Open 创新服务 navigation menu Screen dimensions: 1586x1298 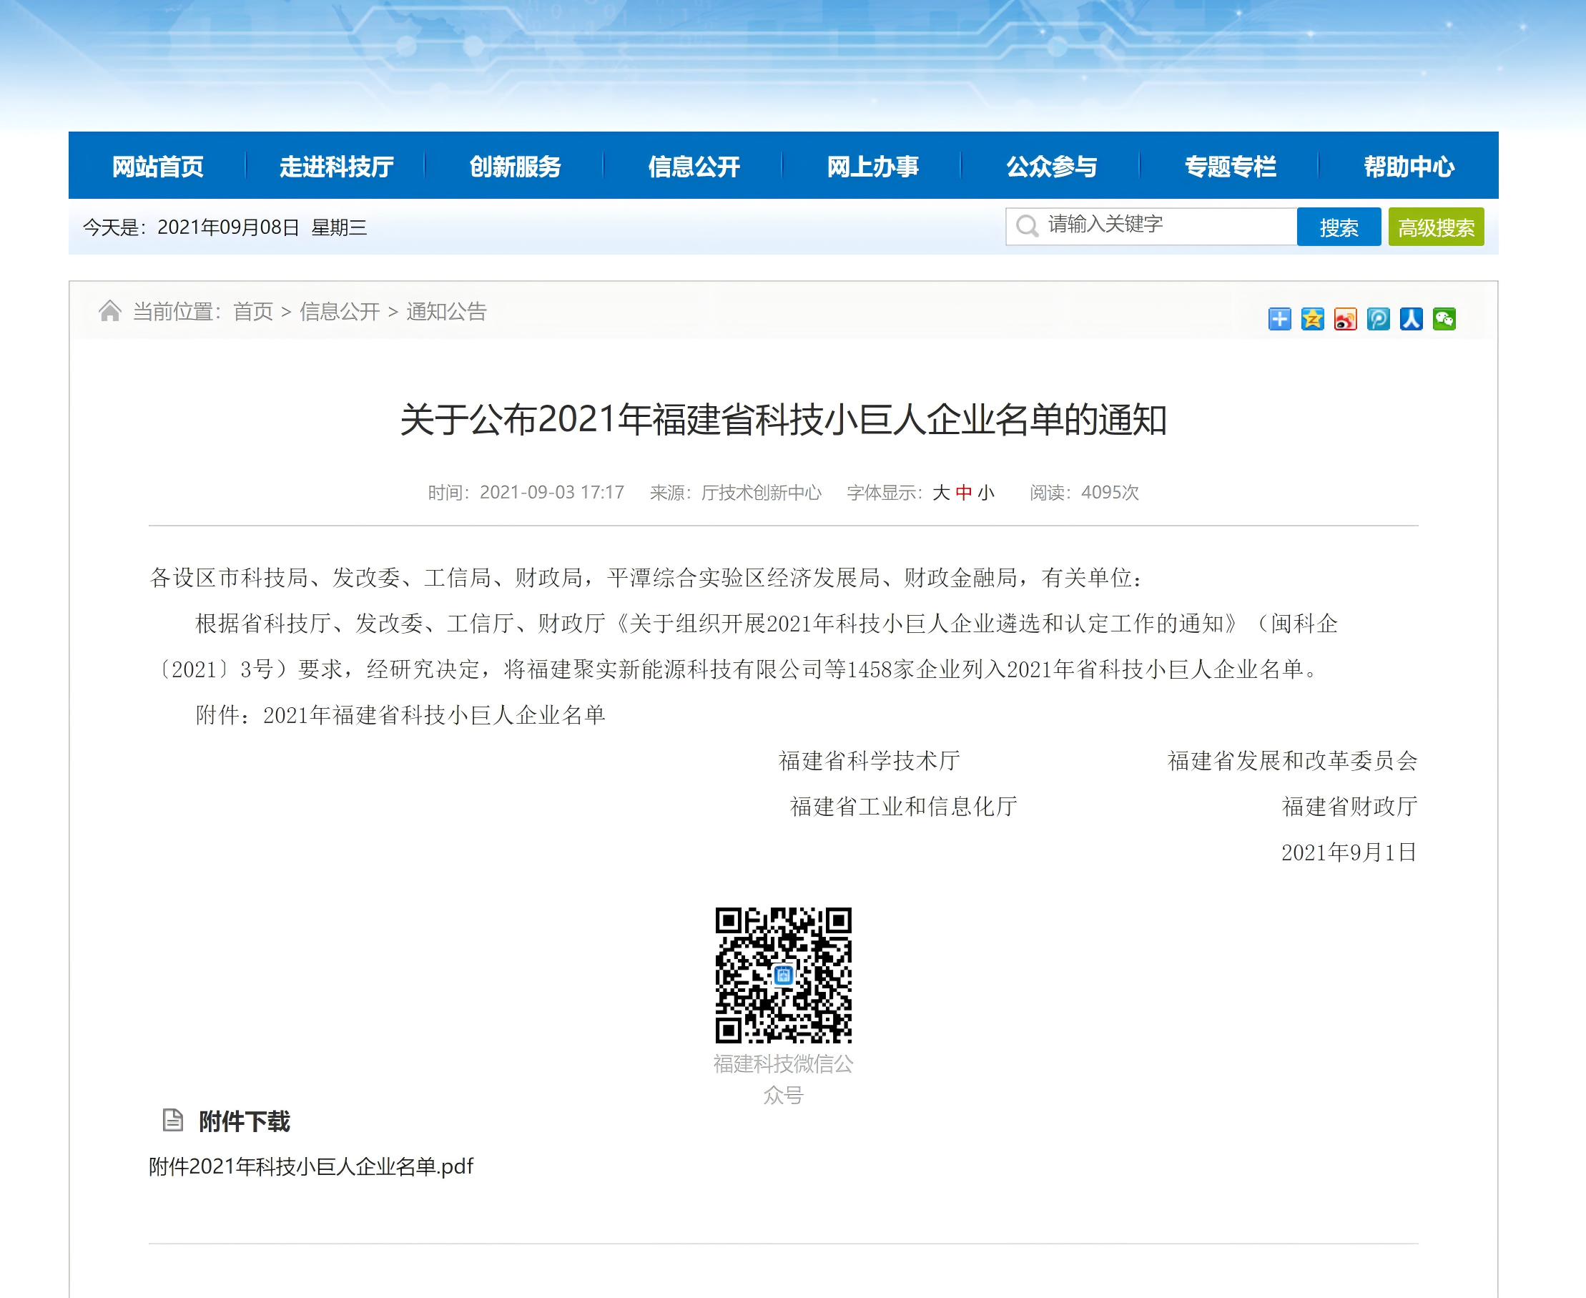[515, 166]
